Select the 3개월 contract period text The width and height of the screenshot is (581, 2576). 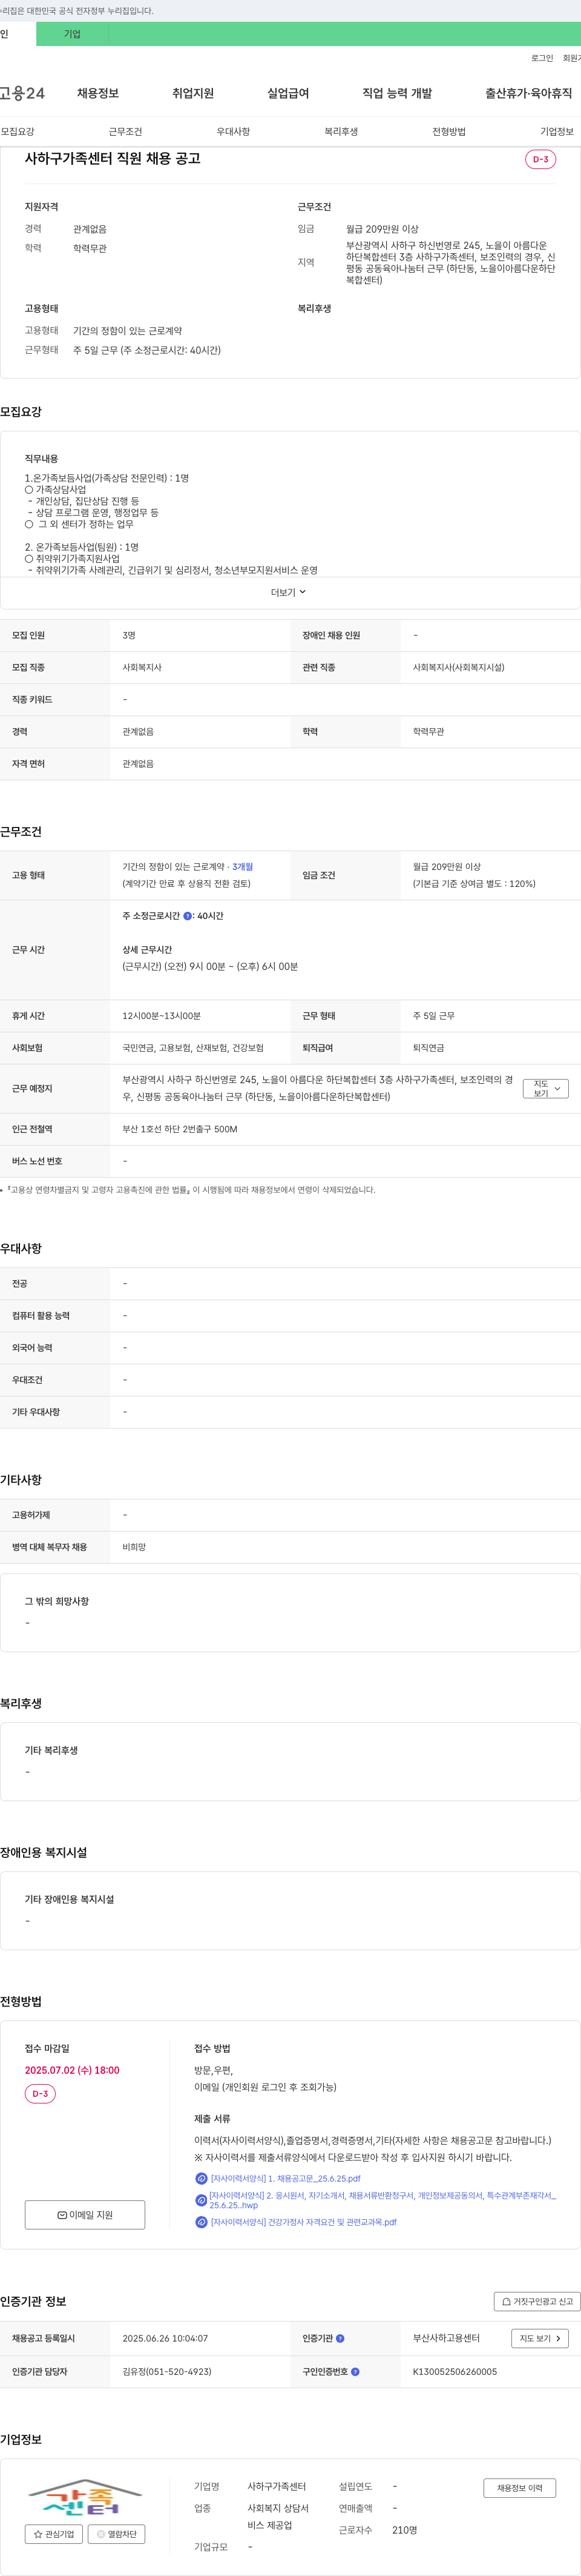tap(243, 867)
